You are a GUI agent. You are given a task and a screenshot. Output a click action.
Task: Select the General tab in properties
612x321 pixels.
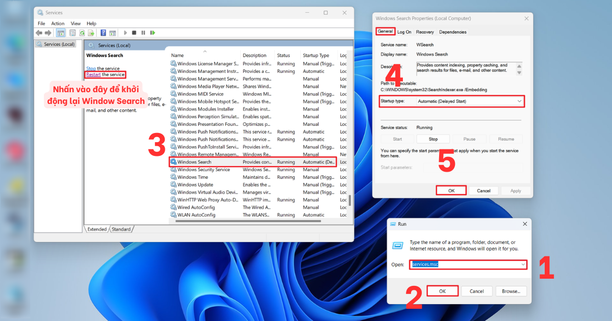tap(385, 31)
